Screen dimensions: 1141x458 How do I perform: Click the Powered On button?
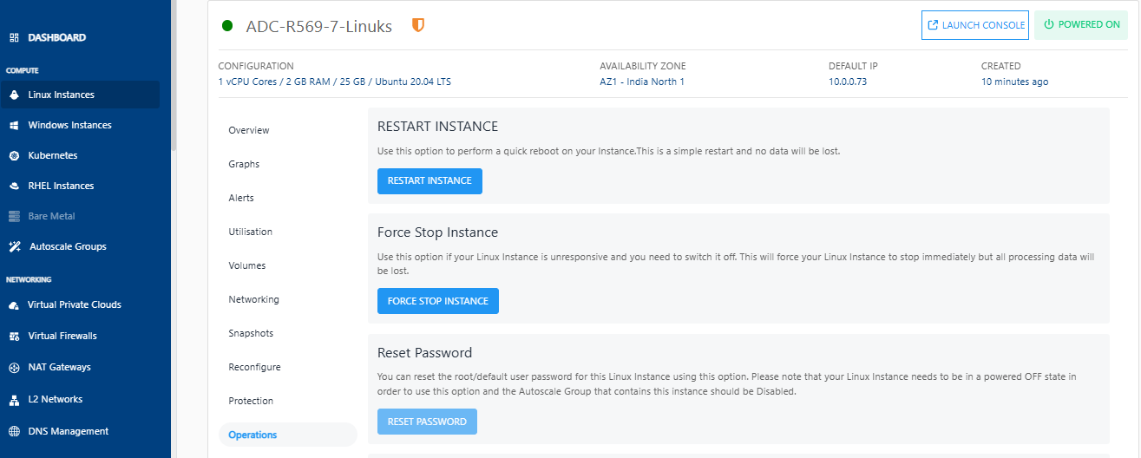1081,25
